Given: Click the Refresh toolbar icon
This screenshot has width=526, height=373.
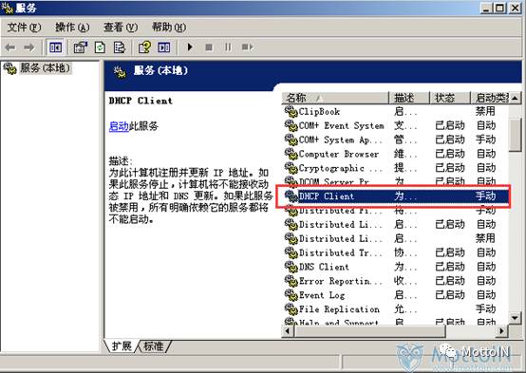Looking at the screenshot, I should pyautogui.click(x=100, y=47).
